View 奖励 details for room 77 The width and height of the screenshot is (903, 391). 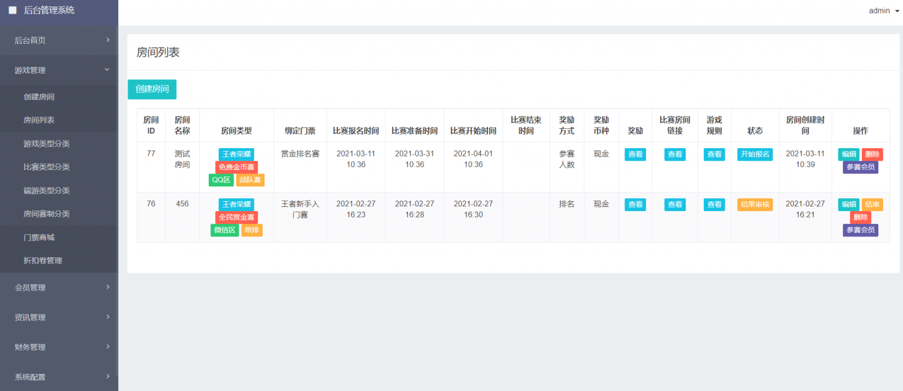[x=635, y=155]
